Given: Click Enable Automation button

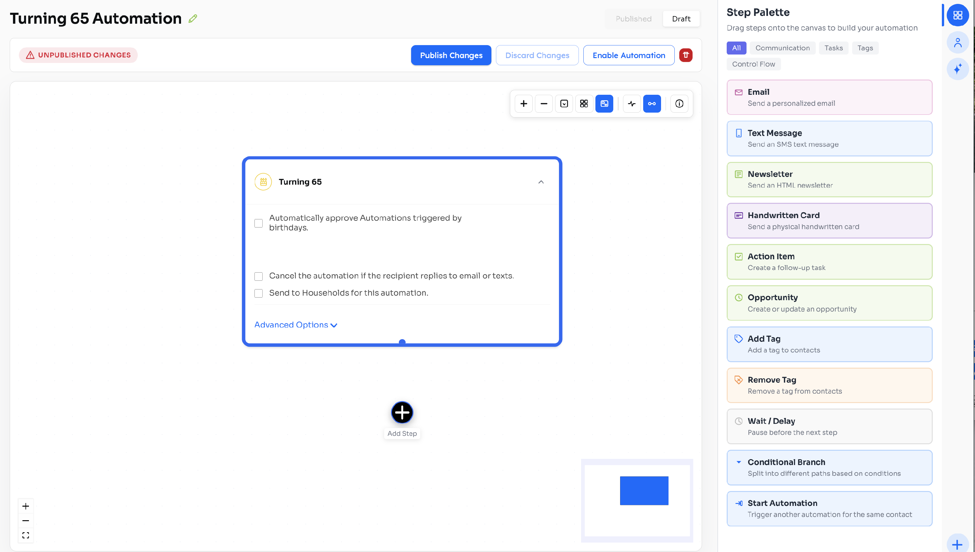Looking at the screenshot, I should 629,55.
